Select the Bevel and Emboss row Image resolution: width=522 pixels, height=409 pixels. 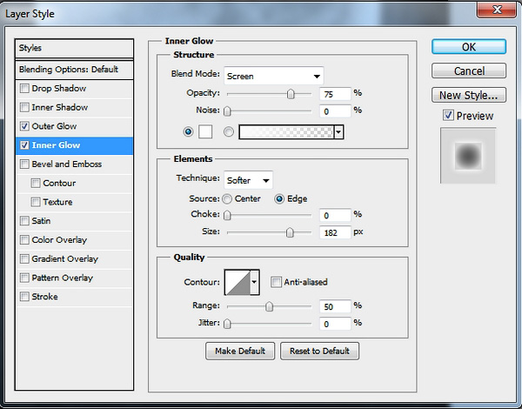74,164
